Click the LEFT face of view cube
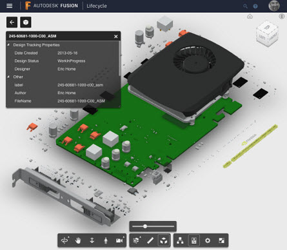287x250 pixels. (262, 37)
